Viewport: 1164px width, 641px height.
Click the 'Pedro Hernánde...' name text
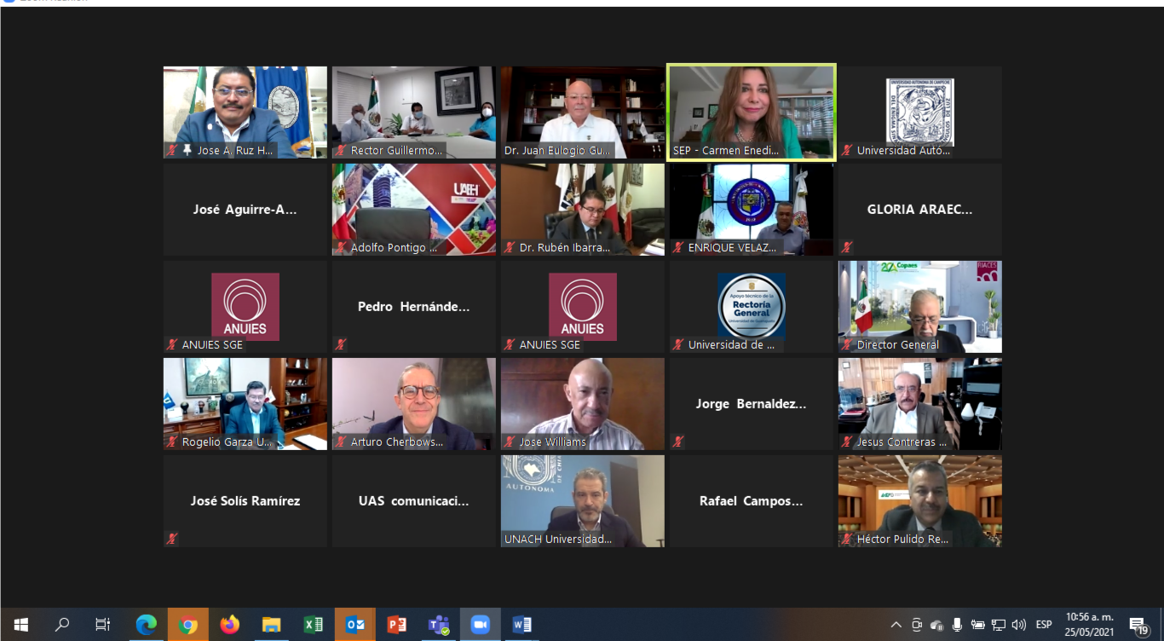click(x=414, y=307)
